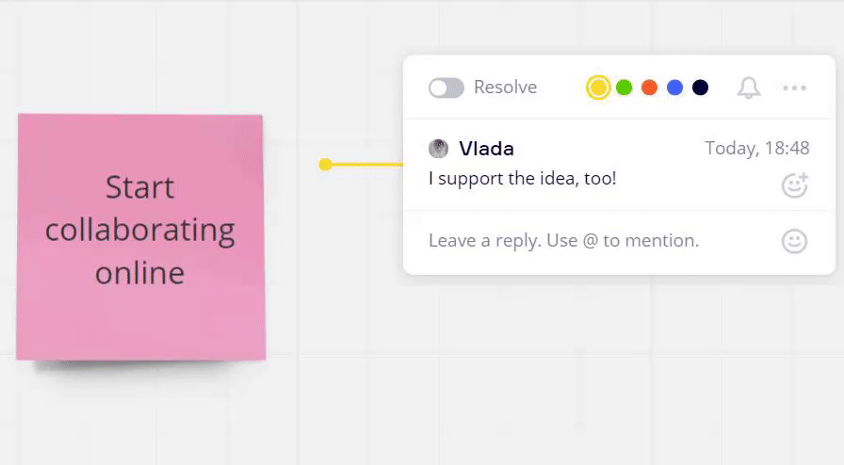The width and height of the screenshot is (844, 465).
Task: Change comment color to green
Action: point(624,88)
